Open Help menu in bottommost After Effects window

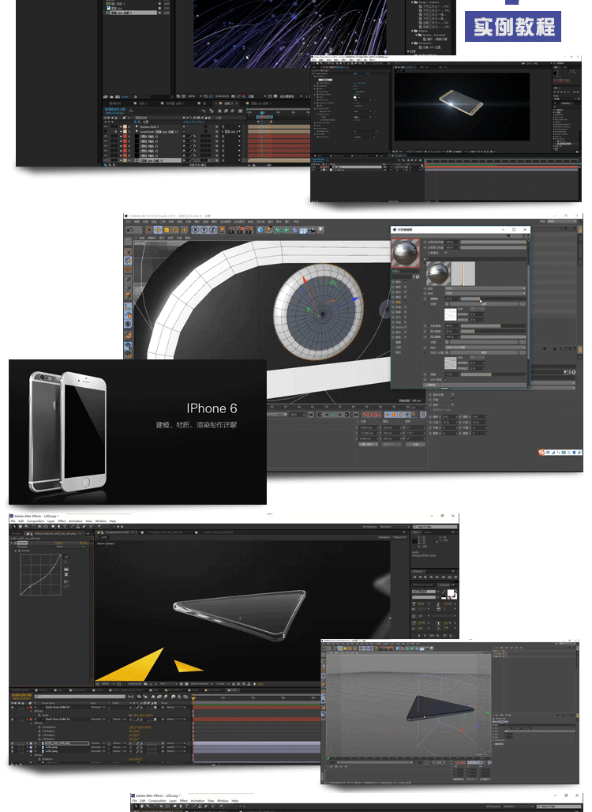pos(235,801)
